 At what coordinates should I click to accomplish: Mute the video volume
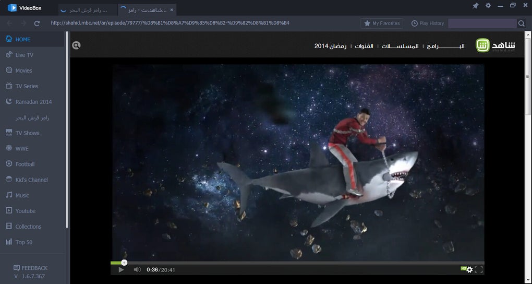[x=137, y=270]
